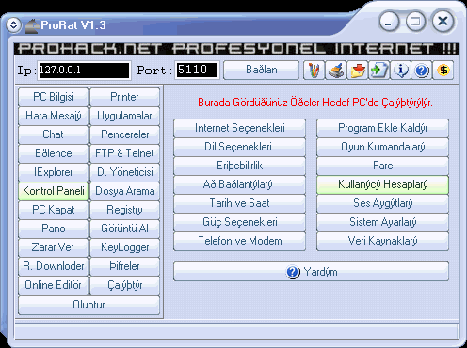467x348 pixels.
Task: Click the Yardým help button
Action: pyautogui.click(x=311, y=272)
